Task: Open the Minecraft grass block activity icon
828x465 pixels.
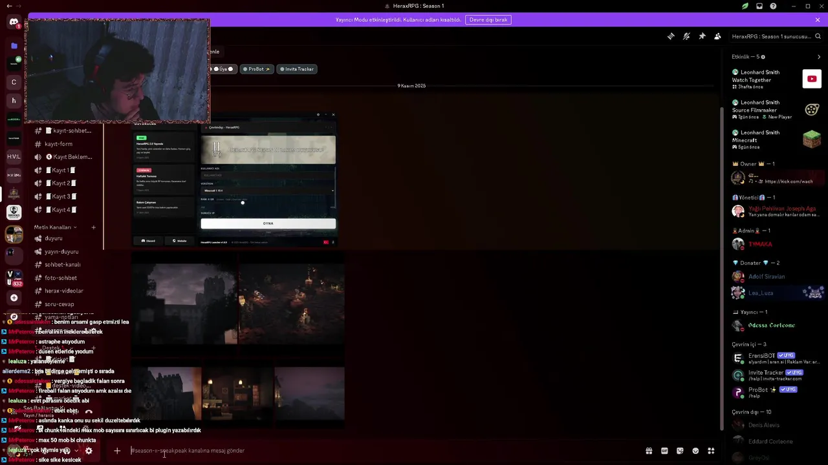Action: click(812, 139)
